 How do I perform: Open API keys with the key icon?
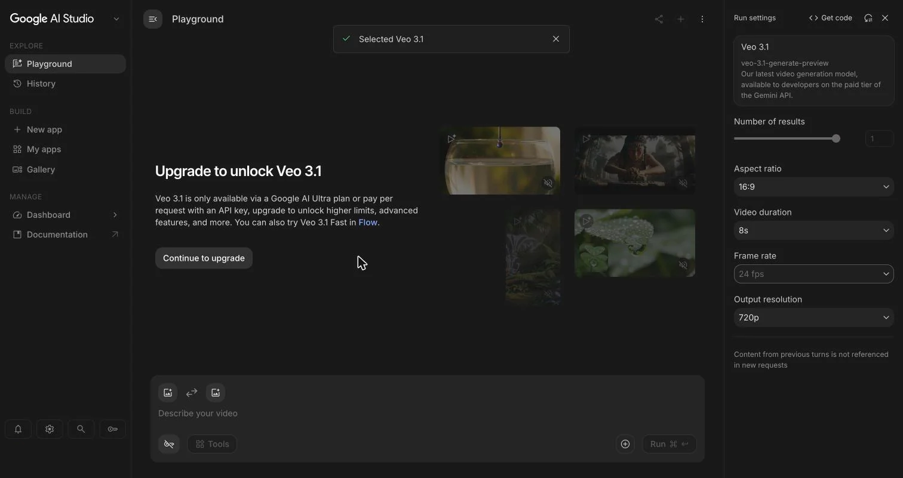coord(112,429)
